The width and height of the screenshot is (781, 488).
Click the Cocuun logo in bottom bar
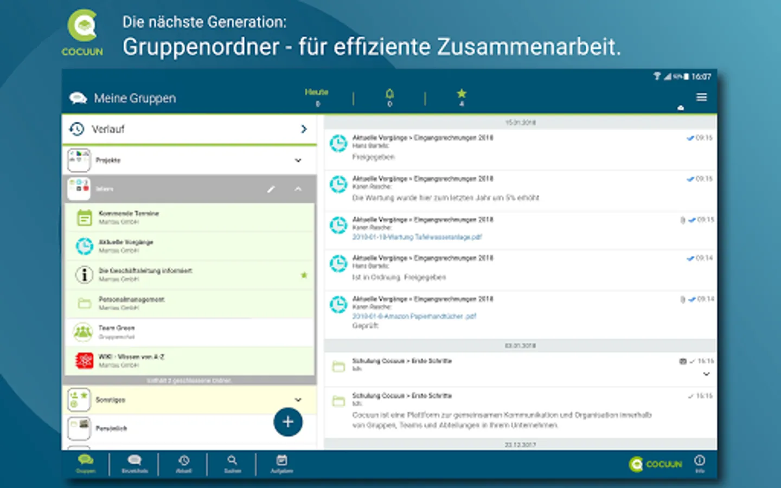pyautogui.click(x=655, y=464)
